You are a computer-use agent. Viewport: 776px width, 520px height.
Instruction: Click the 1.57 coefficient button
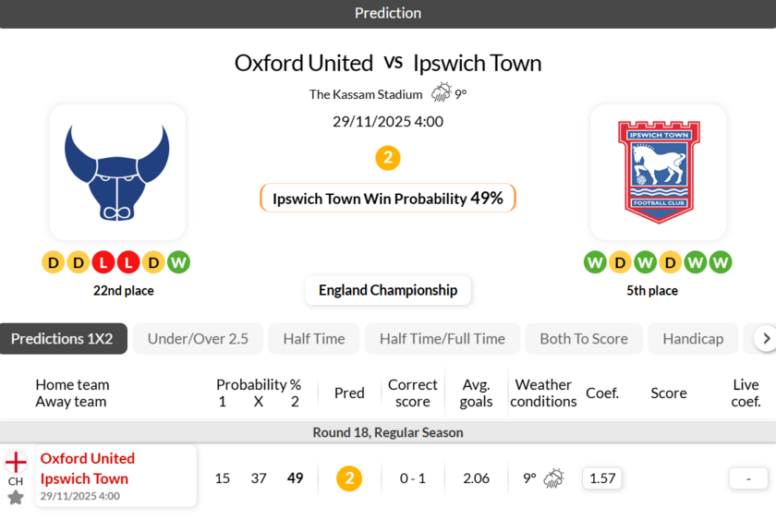click(602, 478)
